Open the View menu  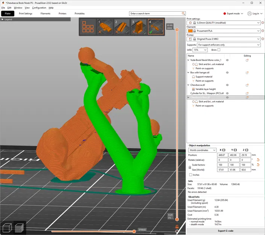point(27,8)
